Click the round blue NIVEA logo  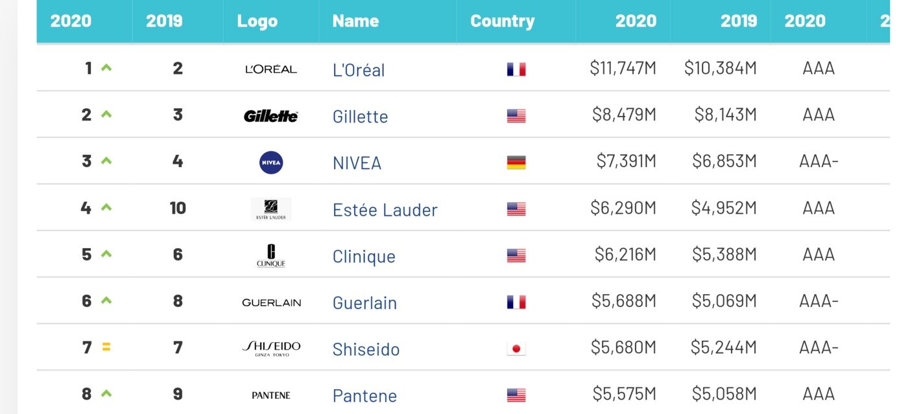coord(271,163)
